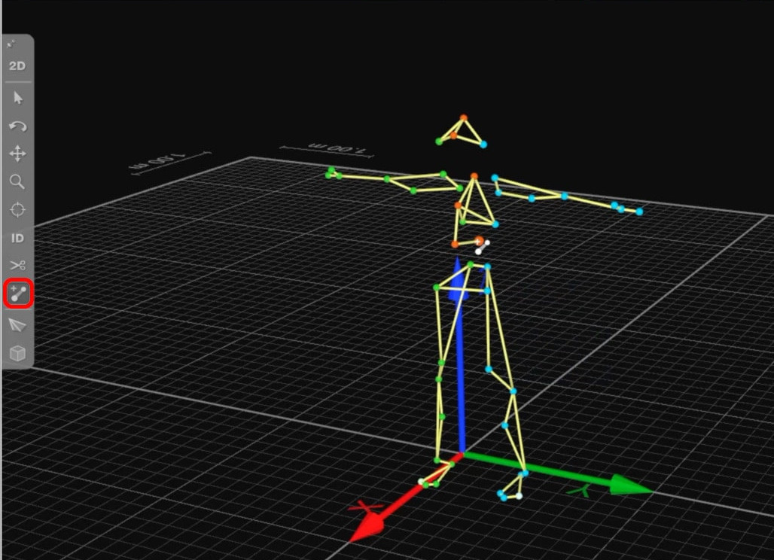Click the paper plane toolbar icon

[x=17, y=324]
